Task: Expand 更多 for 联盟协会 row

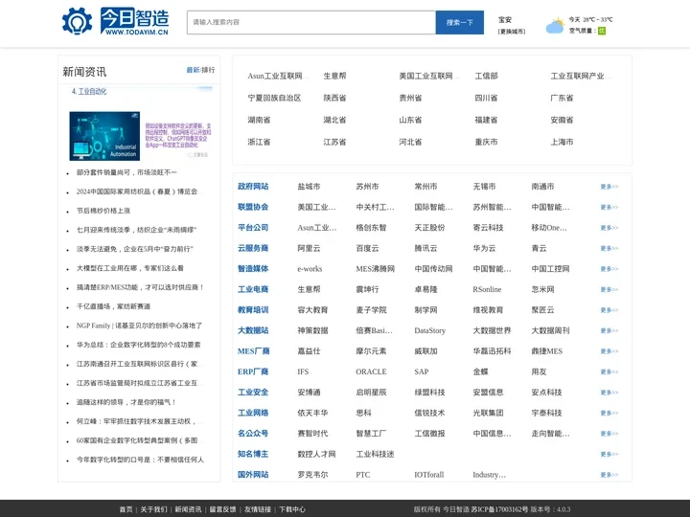Action: click(x=609, y=207)
